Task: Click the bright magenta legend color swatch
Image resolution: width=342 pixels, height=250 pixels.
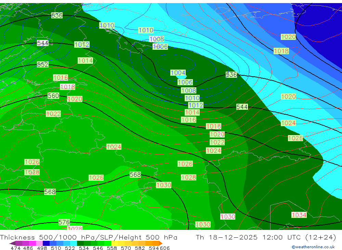Action: tap(32, 243)
